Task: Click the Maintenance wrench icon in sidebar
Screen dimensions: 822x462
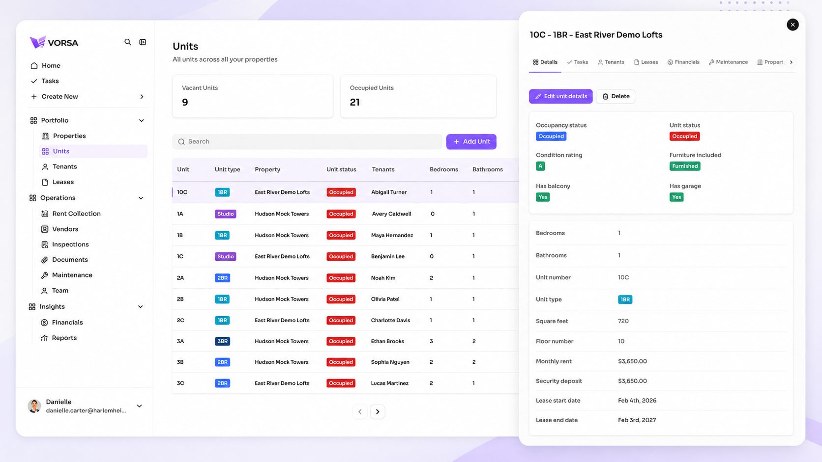Action: (x=45, y=275)
